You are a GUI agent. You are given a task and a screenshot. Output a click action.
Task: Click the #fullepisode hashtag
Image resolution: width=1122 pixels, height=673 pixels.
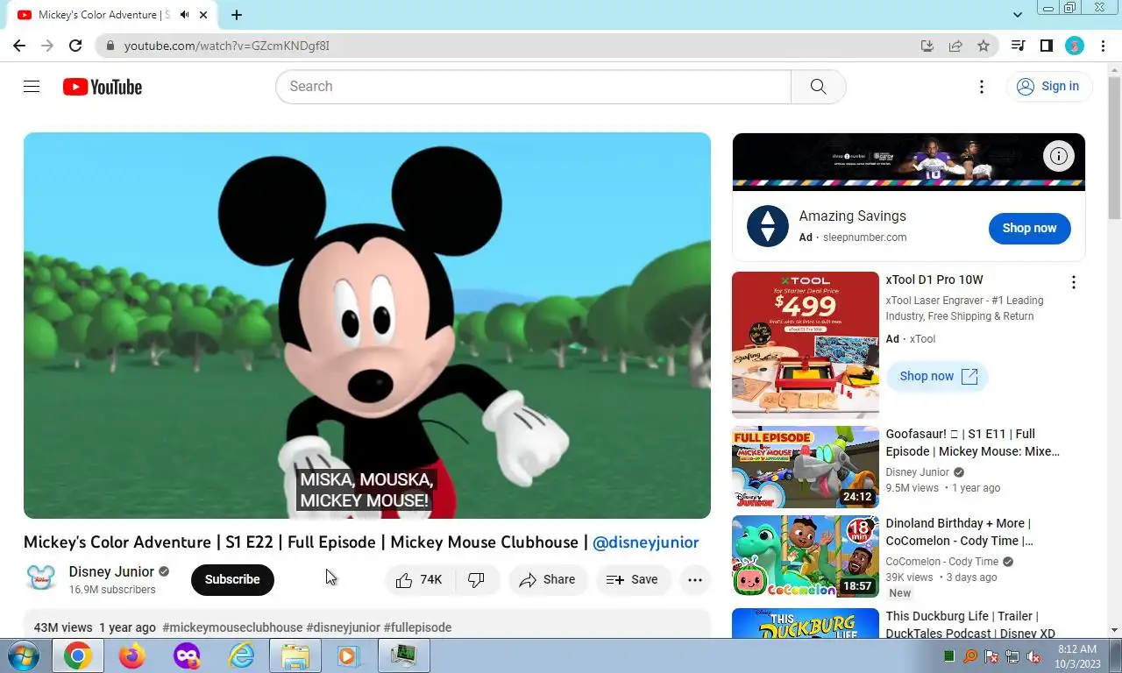pyautogui.click(x=417, y=627)
